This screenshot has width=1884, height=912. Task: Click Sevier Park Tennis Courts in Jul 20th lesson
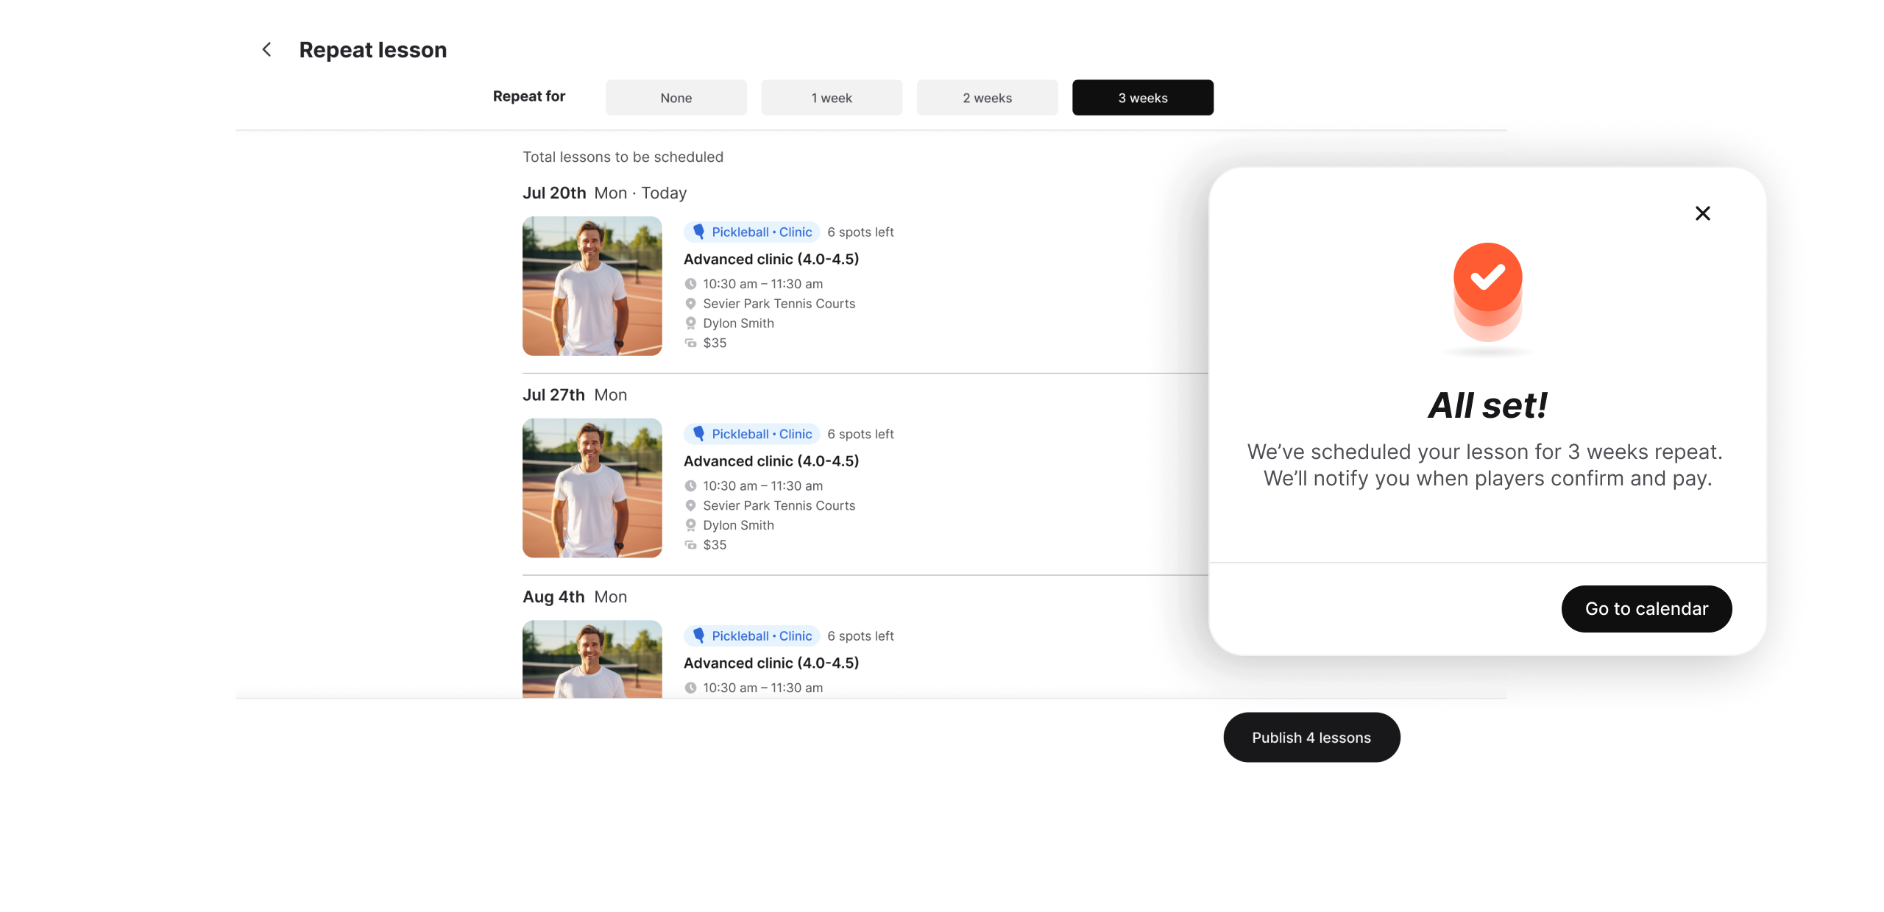(779, 304)
